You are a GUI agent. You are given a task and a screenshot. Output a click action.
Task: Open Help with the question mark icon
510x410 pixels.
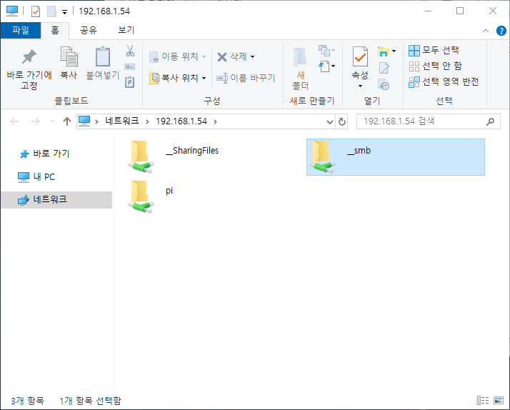coord(501,31)
